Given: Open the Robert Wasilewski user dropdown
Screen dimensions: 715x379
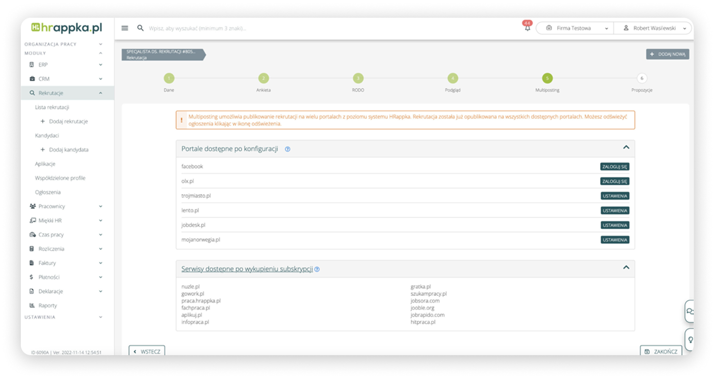Looking at the screenshot, I should pyautogui.click(x=654, y=28).
